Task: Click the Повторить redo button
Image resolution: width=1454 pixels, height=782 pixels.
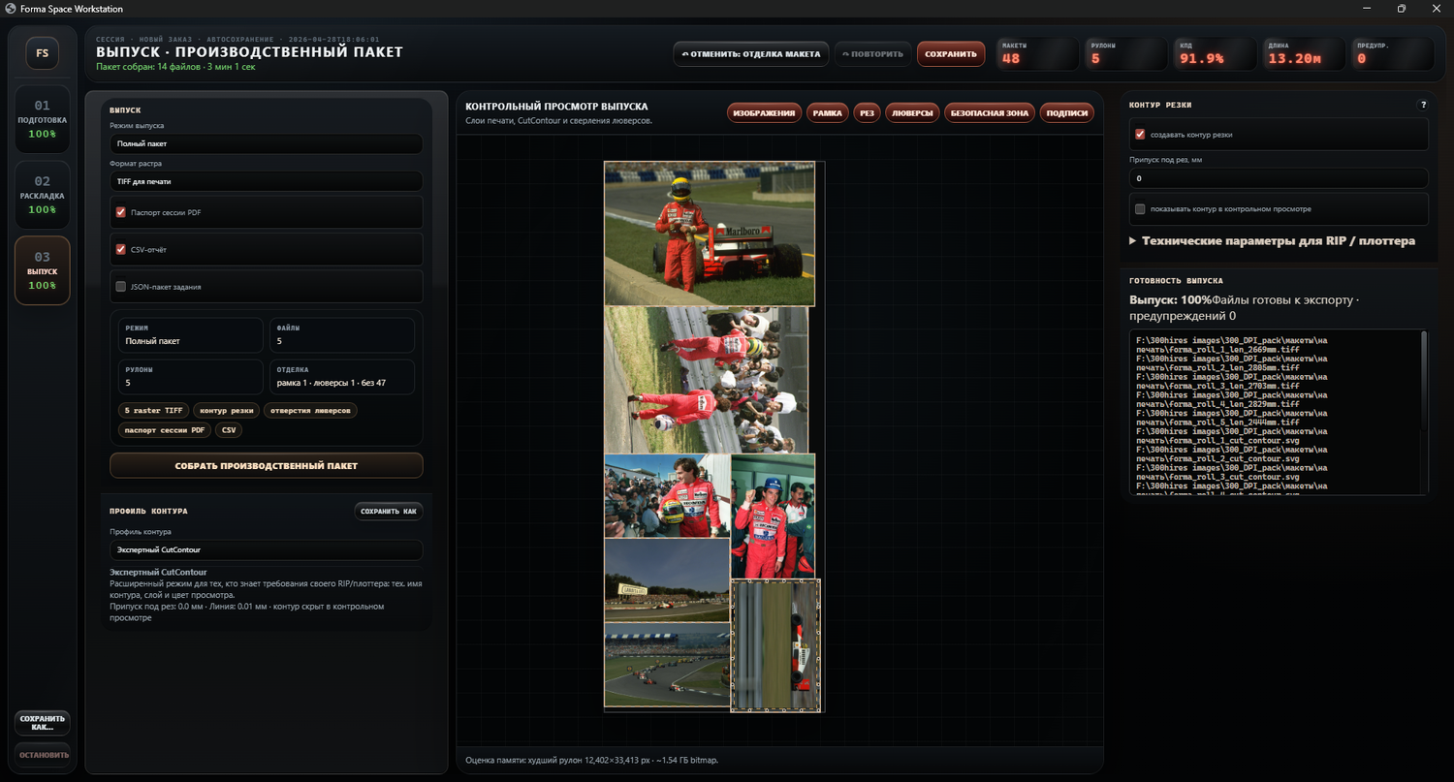Action: click(872, 54)
